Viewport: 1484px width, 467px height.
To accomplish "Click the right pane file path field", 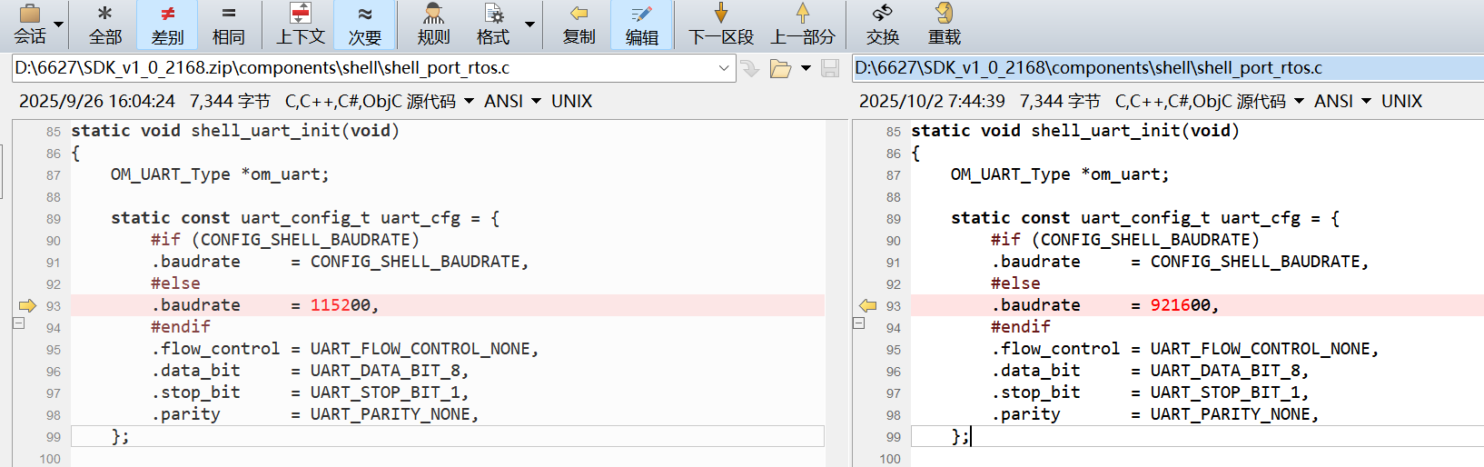I will 1162,68.
